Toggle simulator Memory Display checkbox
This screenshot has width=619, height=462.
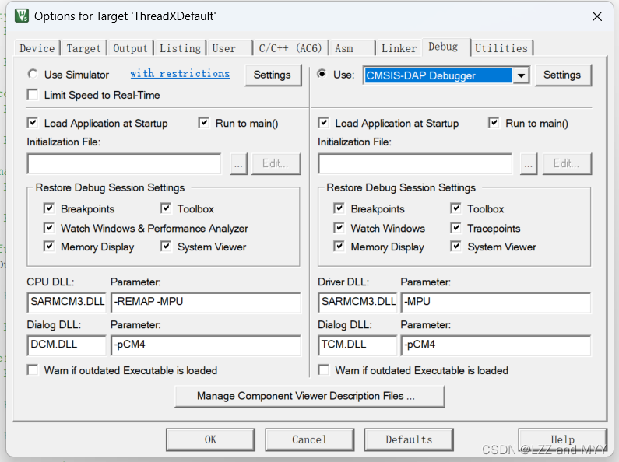tap(49, 247)
